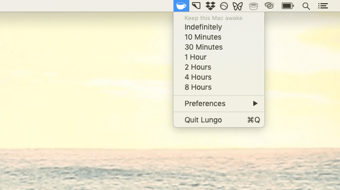The width and height of the screenshot is (340, 190).
Task: Click the circle with slash menu bar icon
Action: pos(224,6)
